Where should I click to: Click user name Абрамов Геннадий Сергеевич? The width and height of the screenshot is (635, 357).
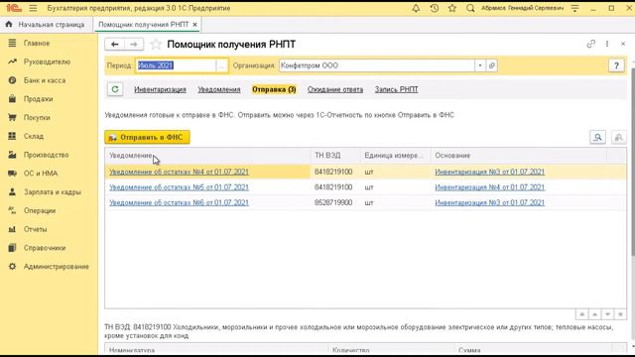pyautogui.click(x=522, y=8)
